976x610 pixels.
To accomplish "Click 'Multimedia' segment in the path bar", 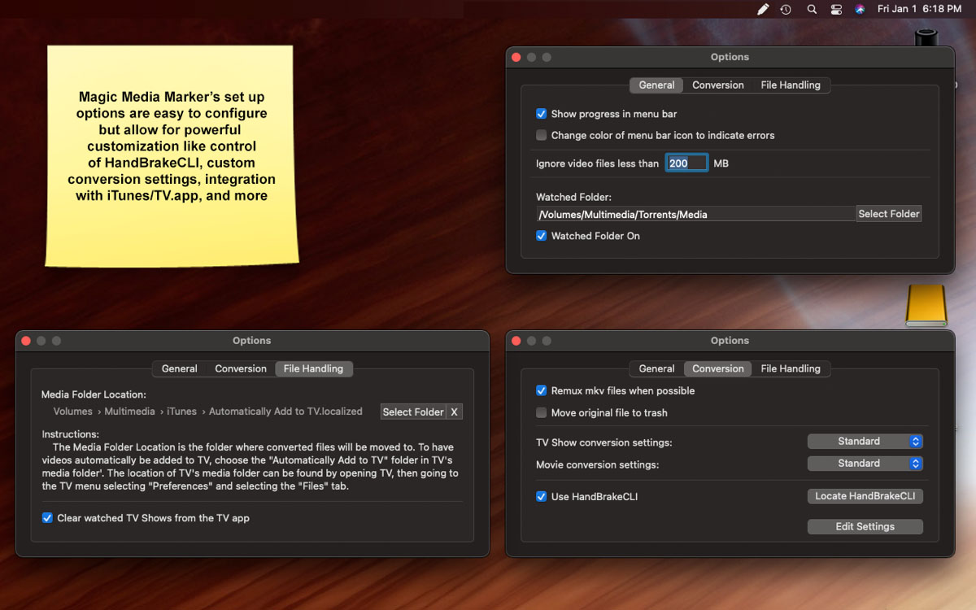I will click(x=129, y=412).
